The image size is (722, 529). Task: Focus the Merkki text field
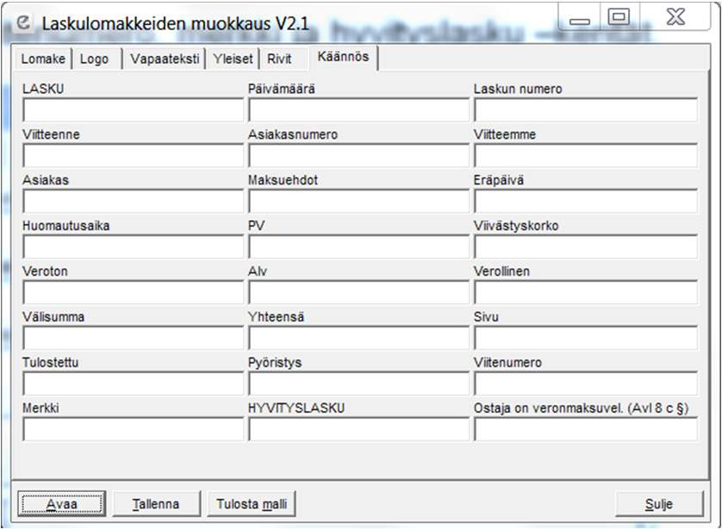(x=133, y=429)
